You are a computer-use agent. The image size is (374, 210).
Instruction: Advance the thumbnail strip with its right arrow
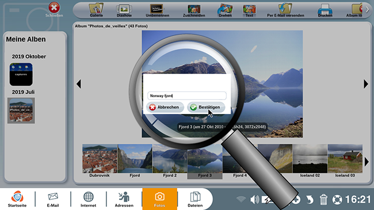367,162
